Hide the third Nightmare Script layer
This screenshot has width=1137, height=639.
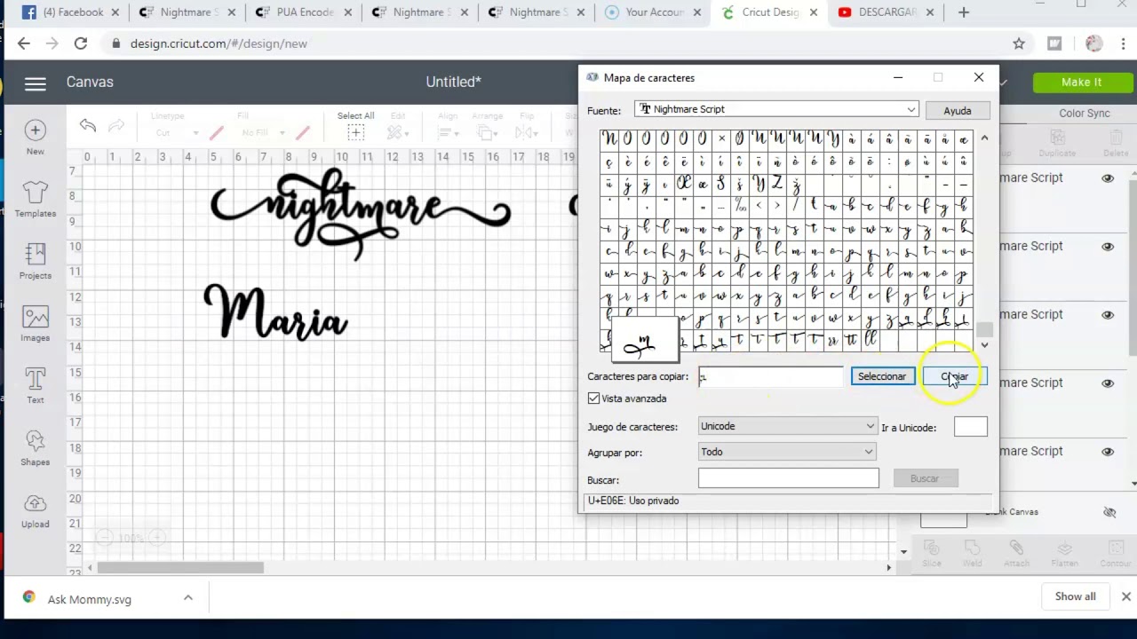[1108, 315]
